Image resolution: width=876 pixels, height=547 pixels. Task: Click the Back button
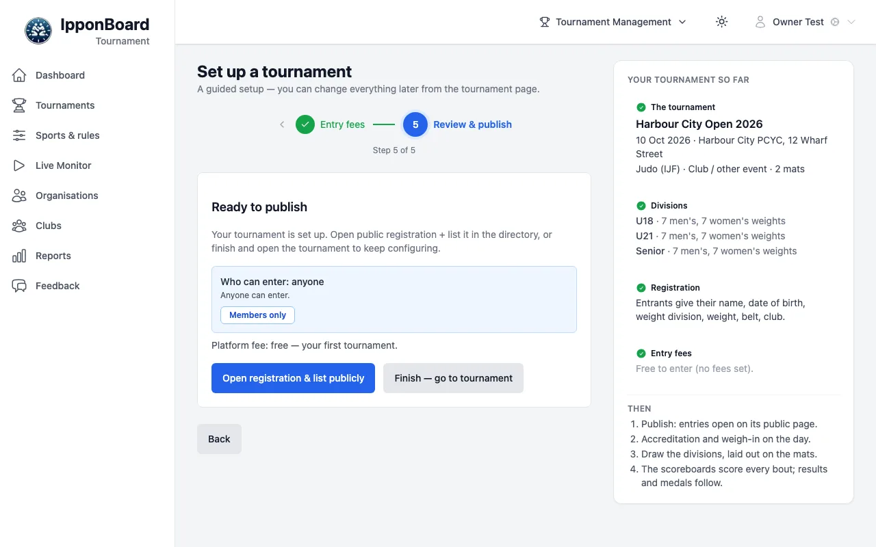coord(219,439)
